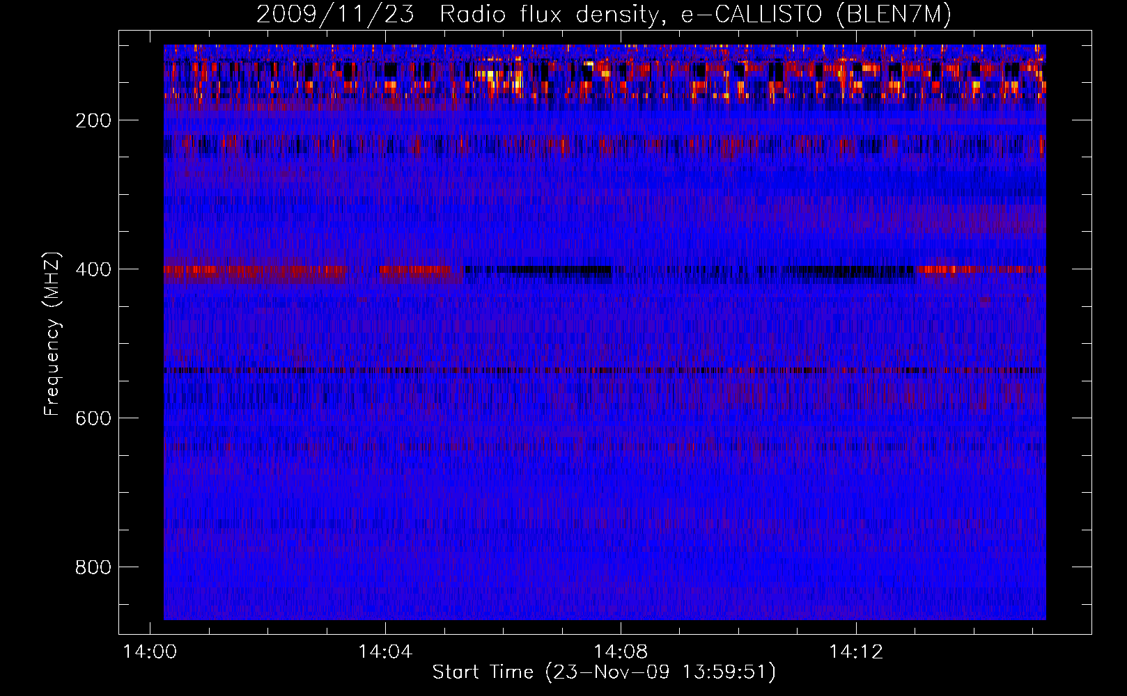Click the plot title '2009/11/23 Radio flux density, e-CALLISTO (BLEN7M)'
This screenshot has width=1127, height=696.
(604, 15)
